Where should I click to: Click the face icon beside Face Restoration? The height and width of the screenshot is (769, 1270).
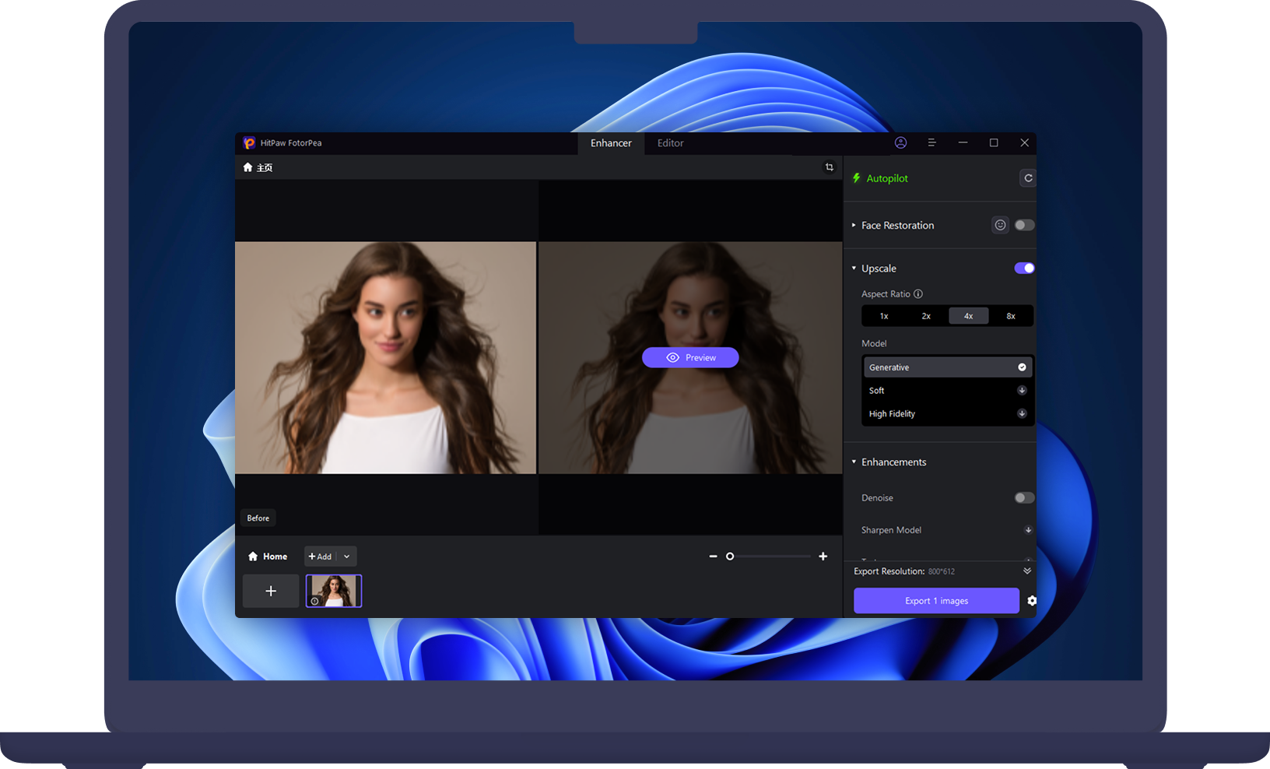pyautogui.click(x=1000, y=225)
